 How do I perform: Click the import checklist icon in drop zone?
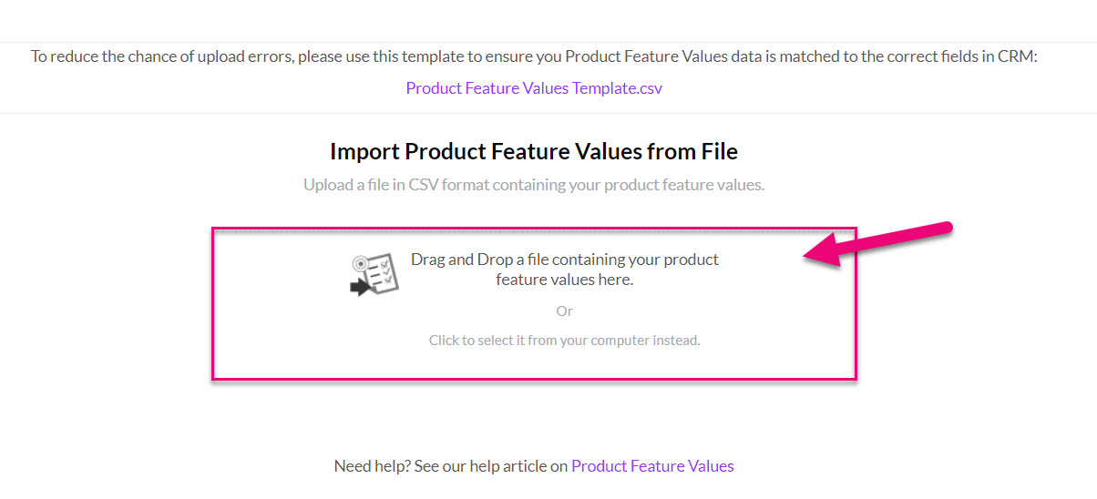[x=374, y=274]
